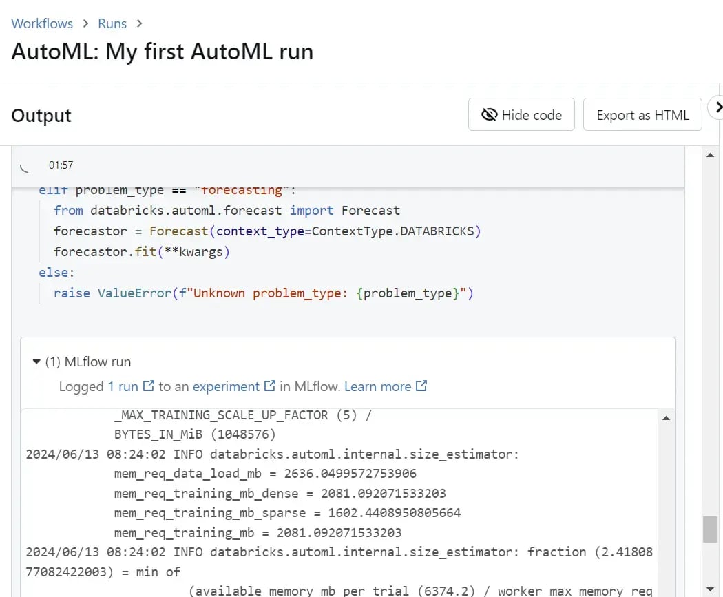Open the "experiment" link in MLflow
Image resolution: width=723 pixels, height=597 pixels.
pos(226,386)
